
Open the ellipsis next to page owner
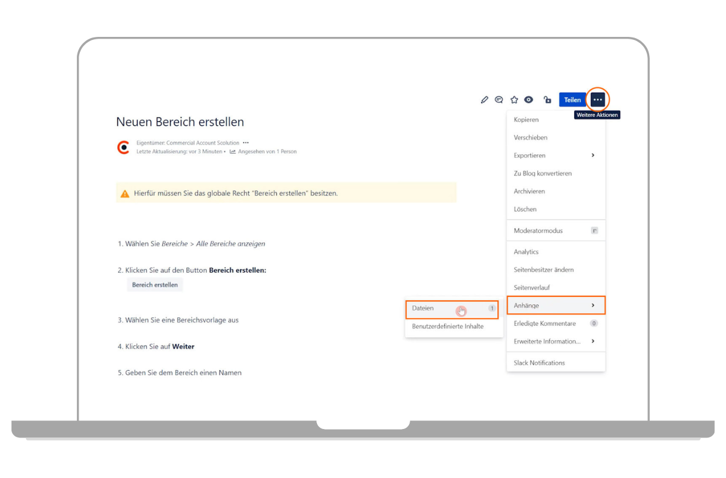246,143
